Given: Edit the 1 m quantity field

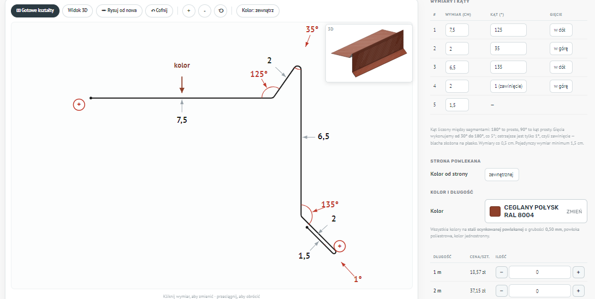Looking at the screenshot, I should tap(540, 272).
